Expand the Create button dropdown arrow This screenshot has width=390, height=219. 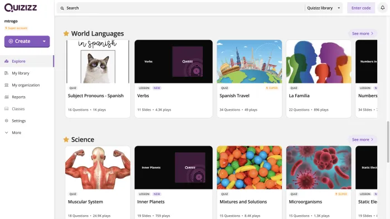[44, 42]
